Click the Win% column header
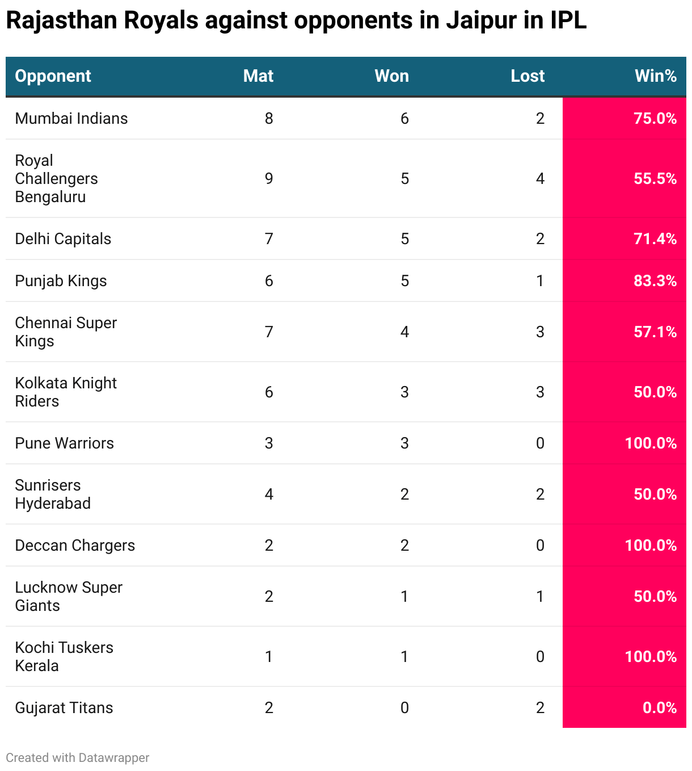This screenshot has width=692, height=771. [x=655, y=76]
